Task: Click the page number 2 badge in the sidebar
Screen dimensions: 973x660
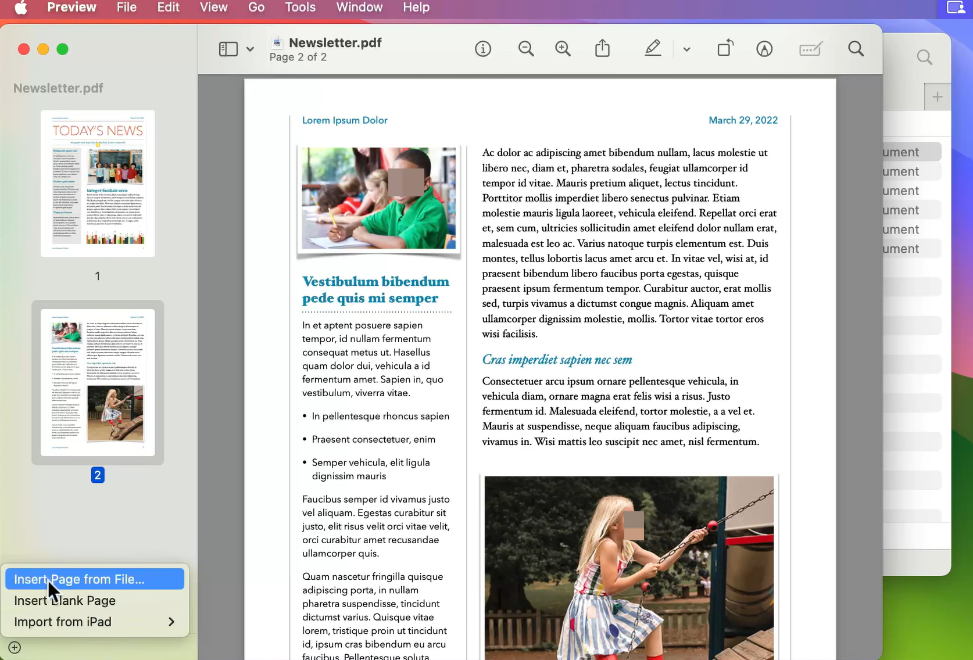Action: (98, 475)
